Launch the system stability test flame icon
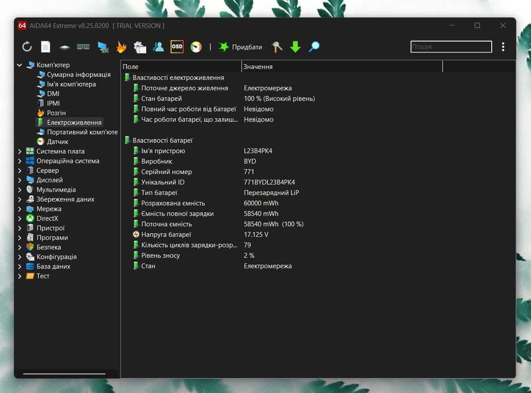The image size is (531, 393). pos(121,47)
